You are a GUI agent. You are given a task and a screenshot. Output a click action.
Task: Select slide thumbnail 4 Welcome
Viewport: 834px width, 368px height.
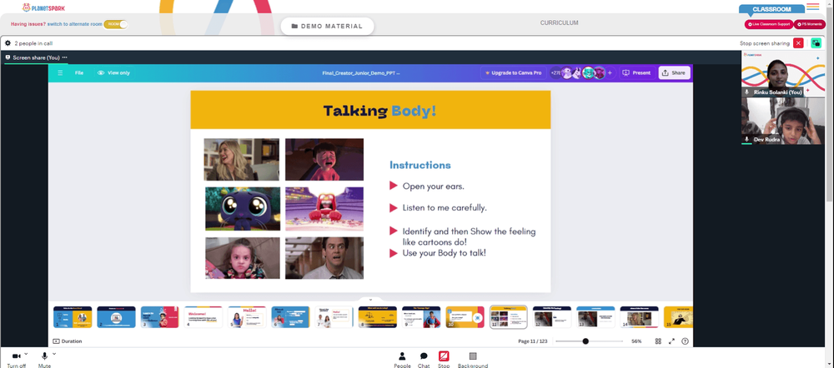[x=203, y=317]
